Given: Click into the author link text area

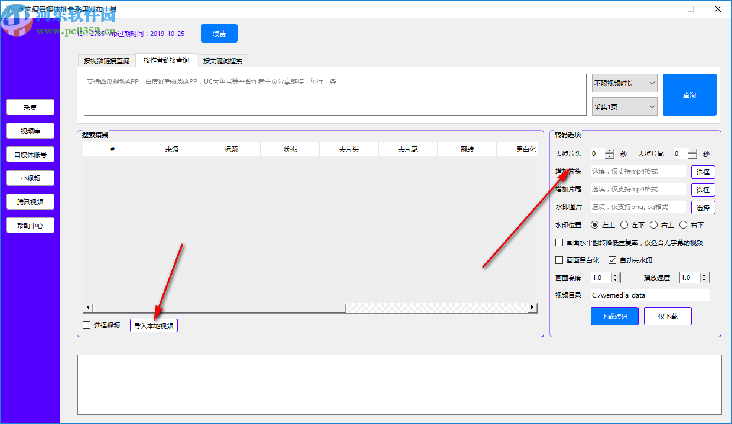Looking at the screenshot, I should pos(335,94).
